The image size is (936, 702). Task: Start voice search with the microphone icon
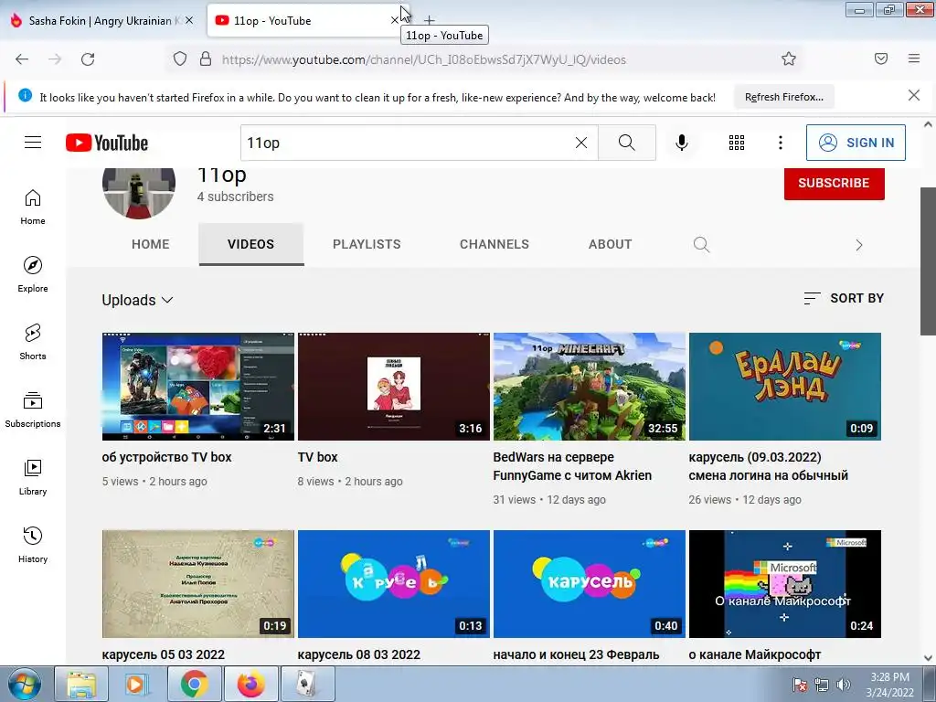pos(681,143)
